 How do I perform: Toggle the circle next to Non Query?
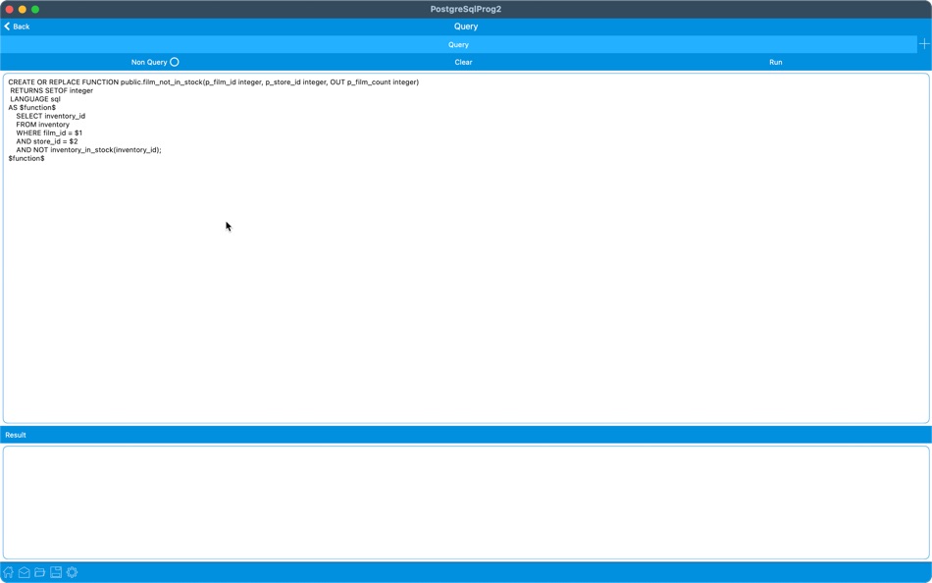click(174, 61)
